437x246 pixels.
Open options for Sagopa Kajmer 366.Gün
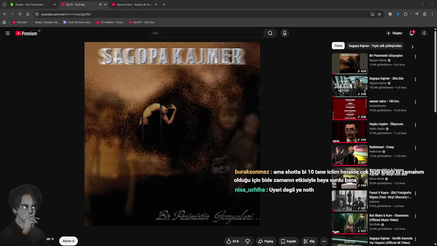[415, 79]
